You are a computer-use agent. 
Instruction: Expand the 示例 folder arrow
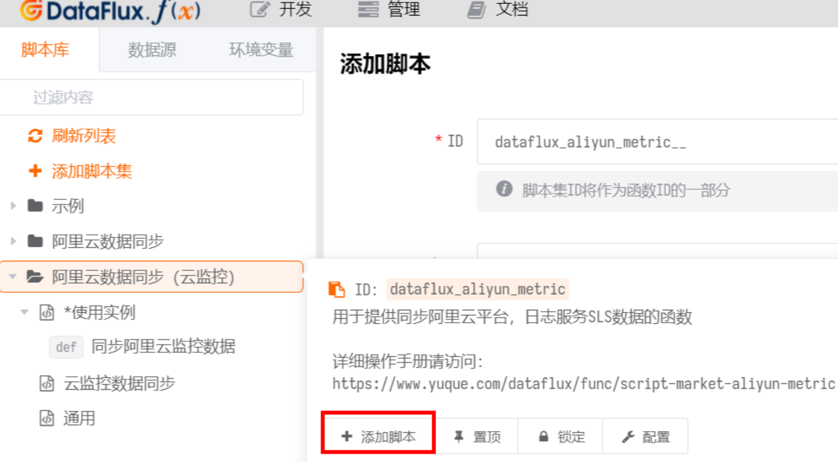[x=14, y=206]
